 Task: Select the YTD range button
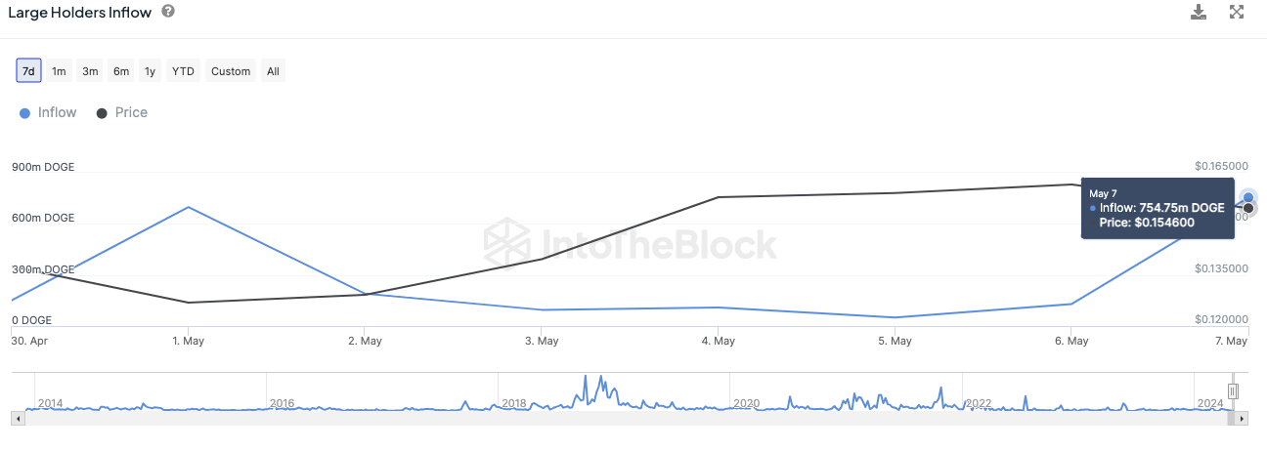tap(183, 71)
